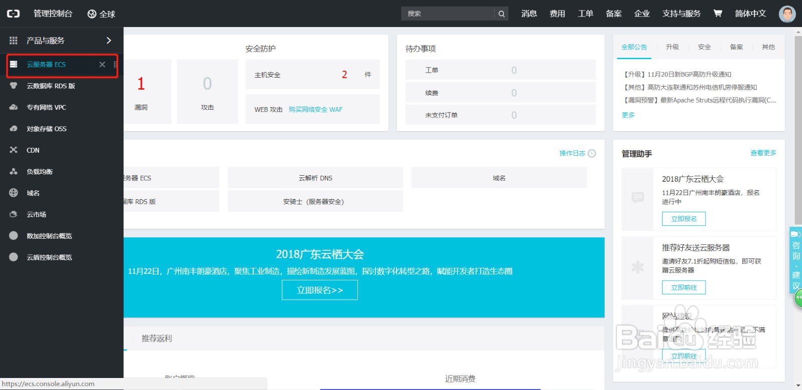Viewport: 802px width, 390px height.
Task: Click the RDS database sidebar icon
Action: [x=14, y=86]
